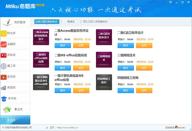Open the 英语类 category icon
The width and height of the screenshot is (192, 131).
[x=4, y=88]
